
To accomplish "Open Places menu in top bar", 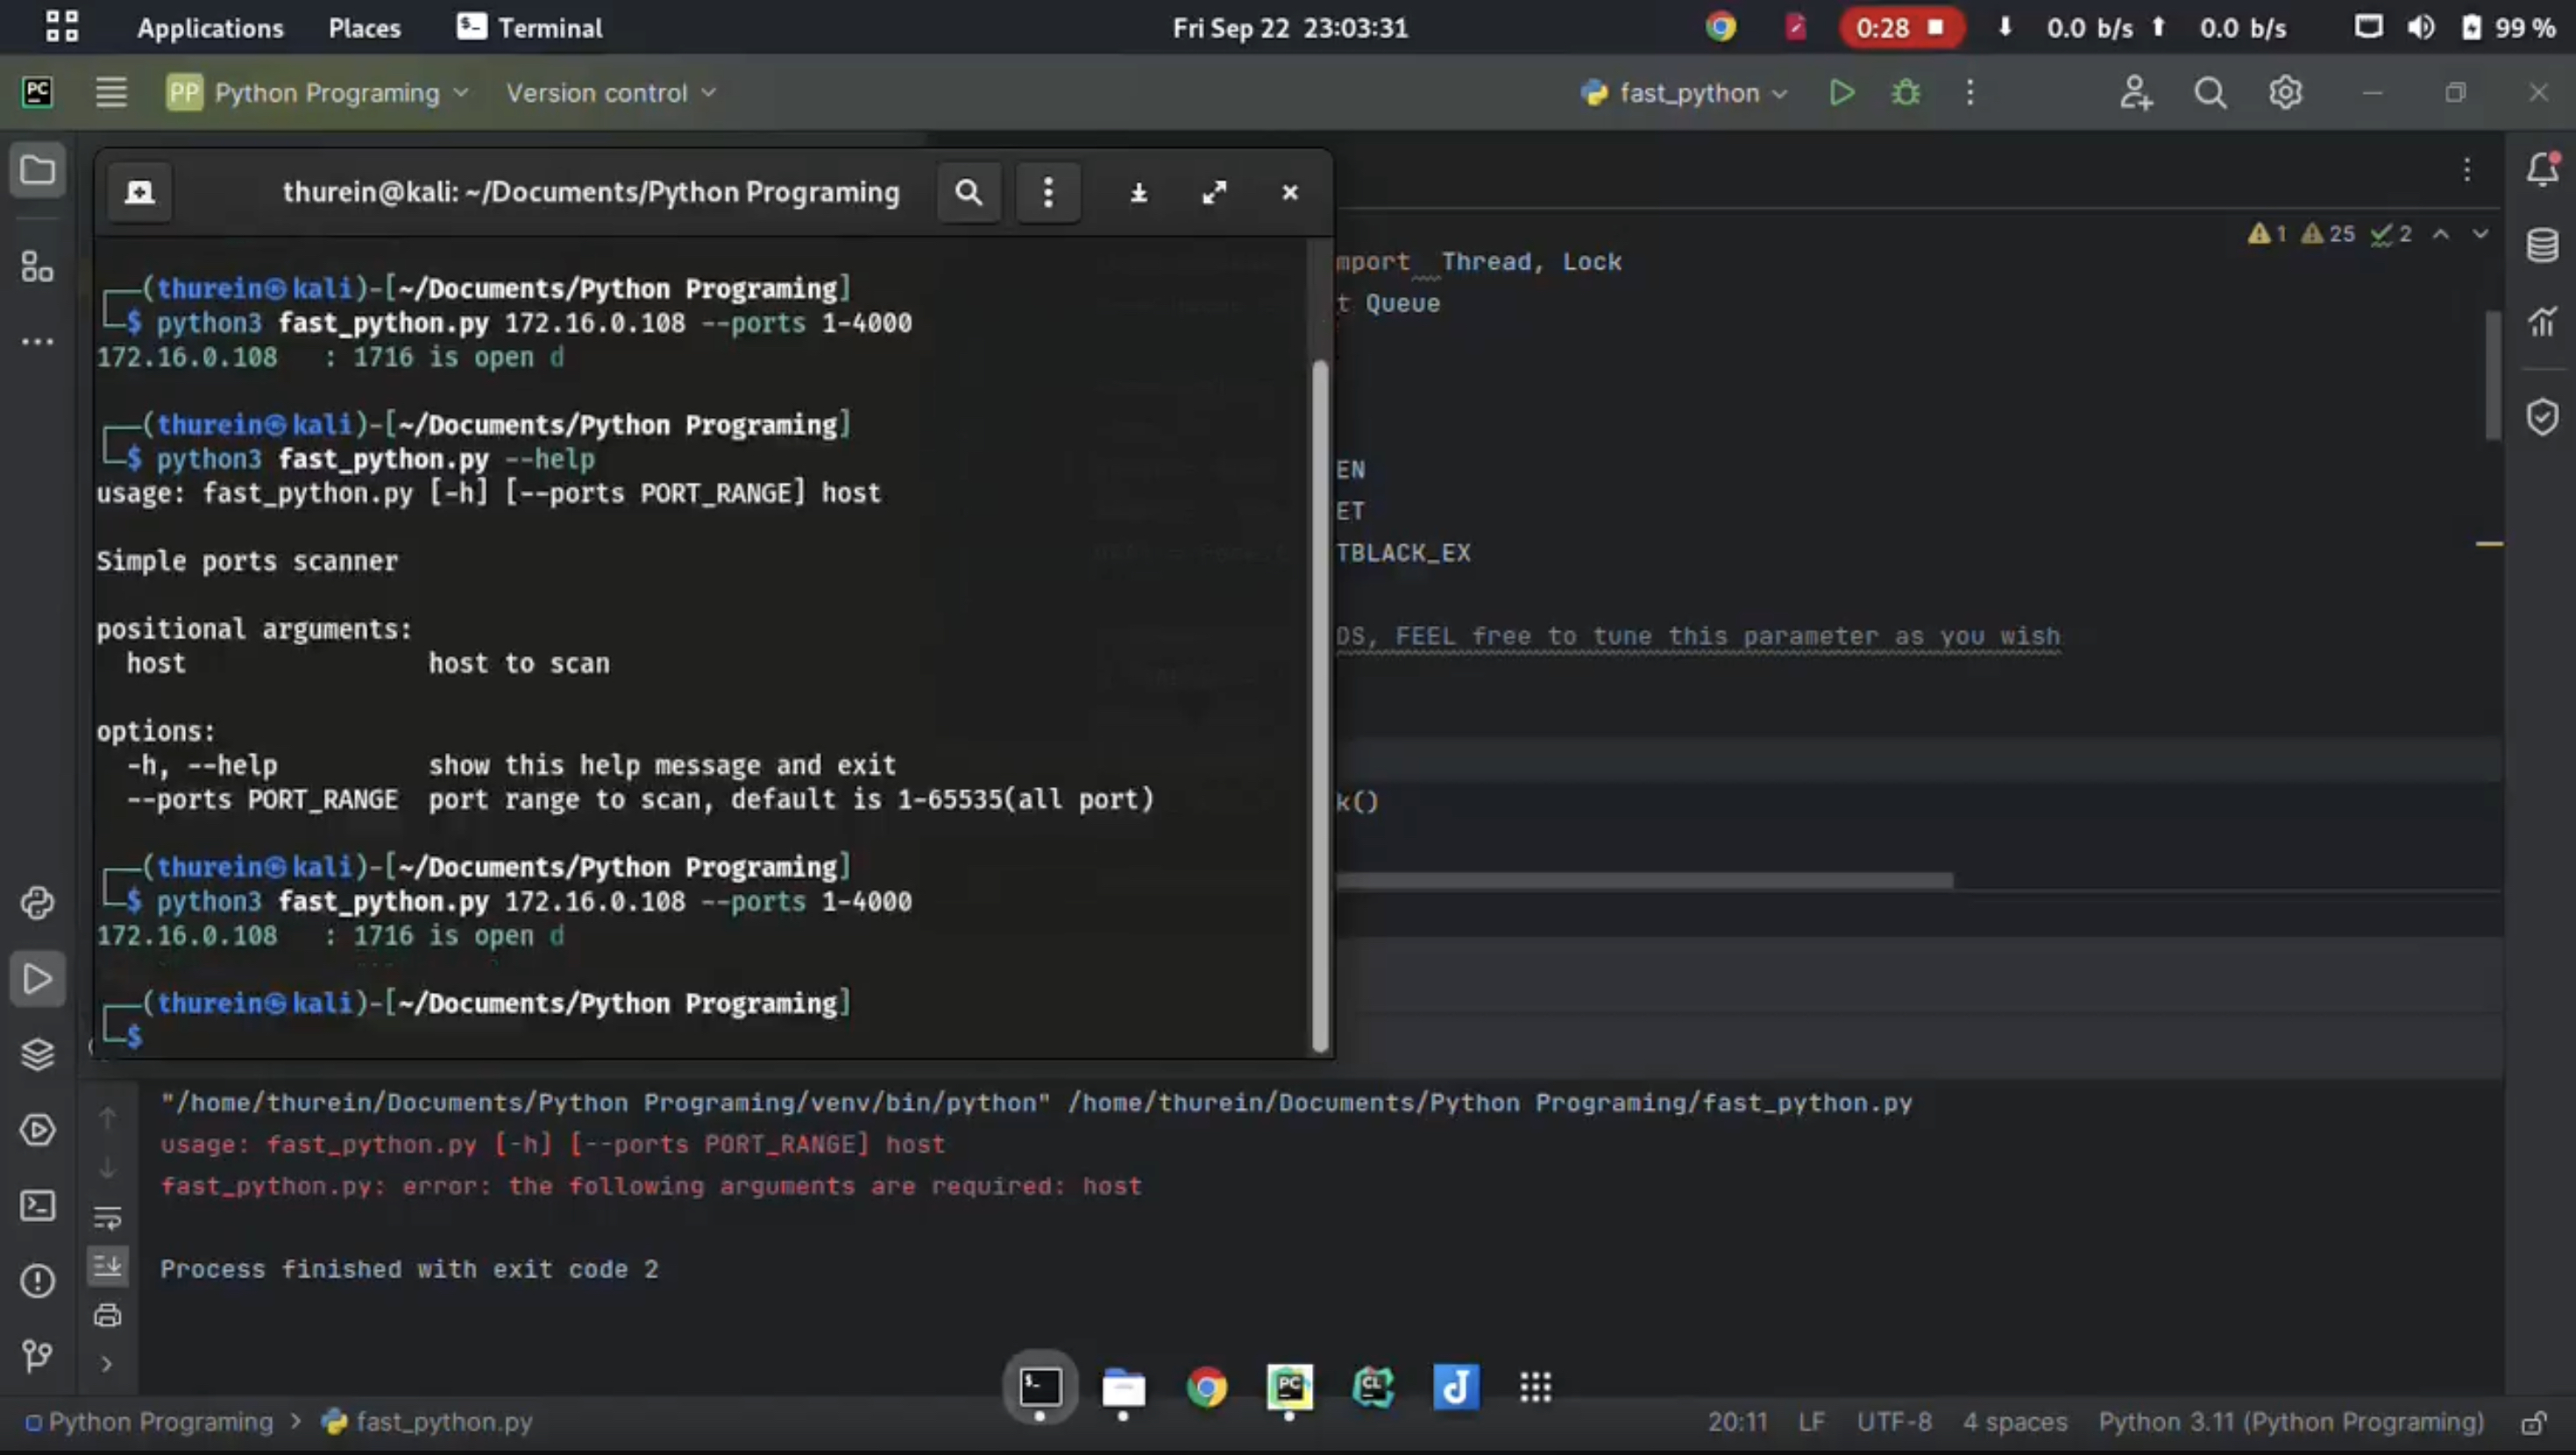I will coord(364,28).
